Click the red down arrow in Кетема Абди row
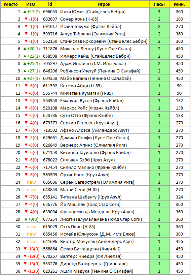Viewport: 191px width, 275px height. 26,86
